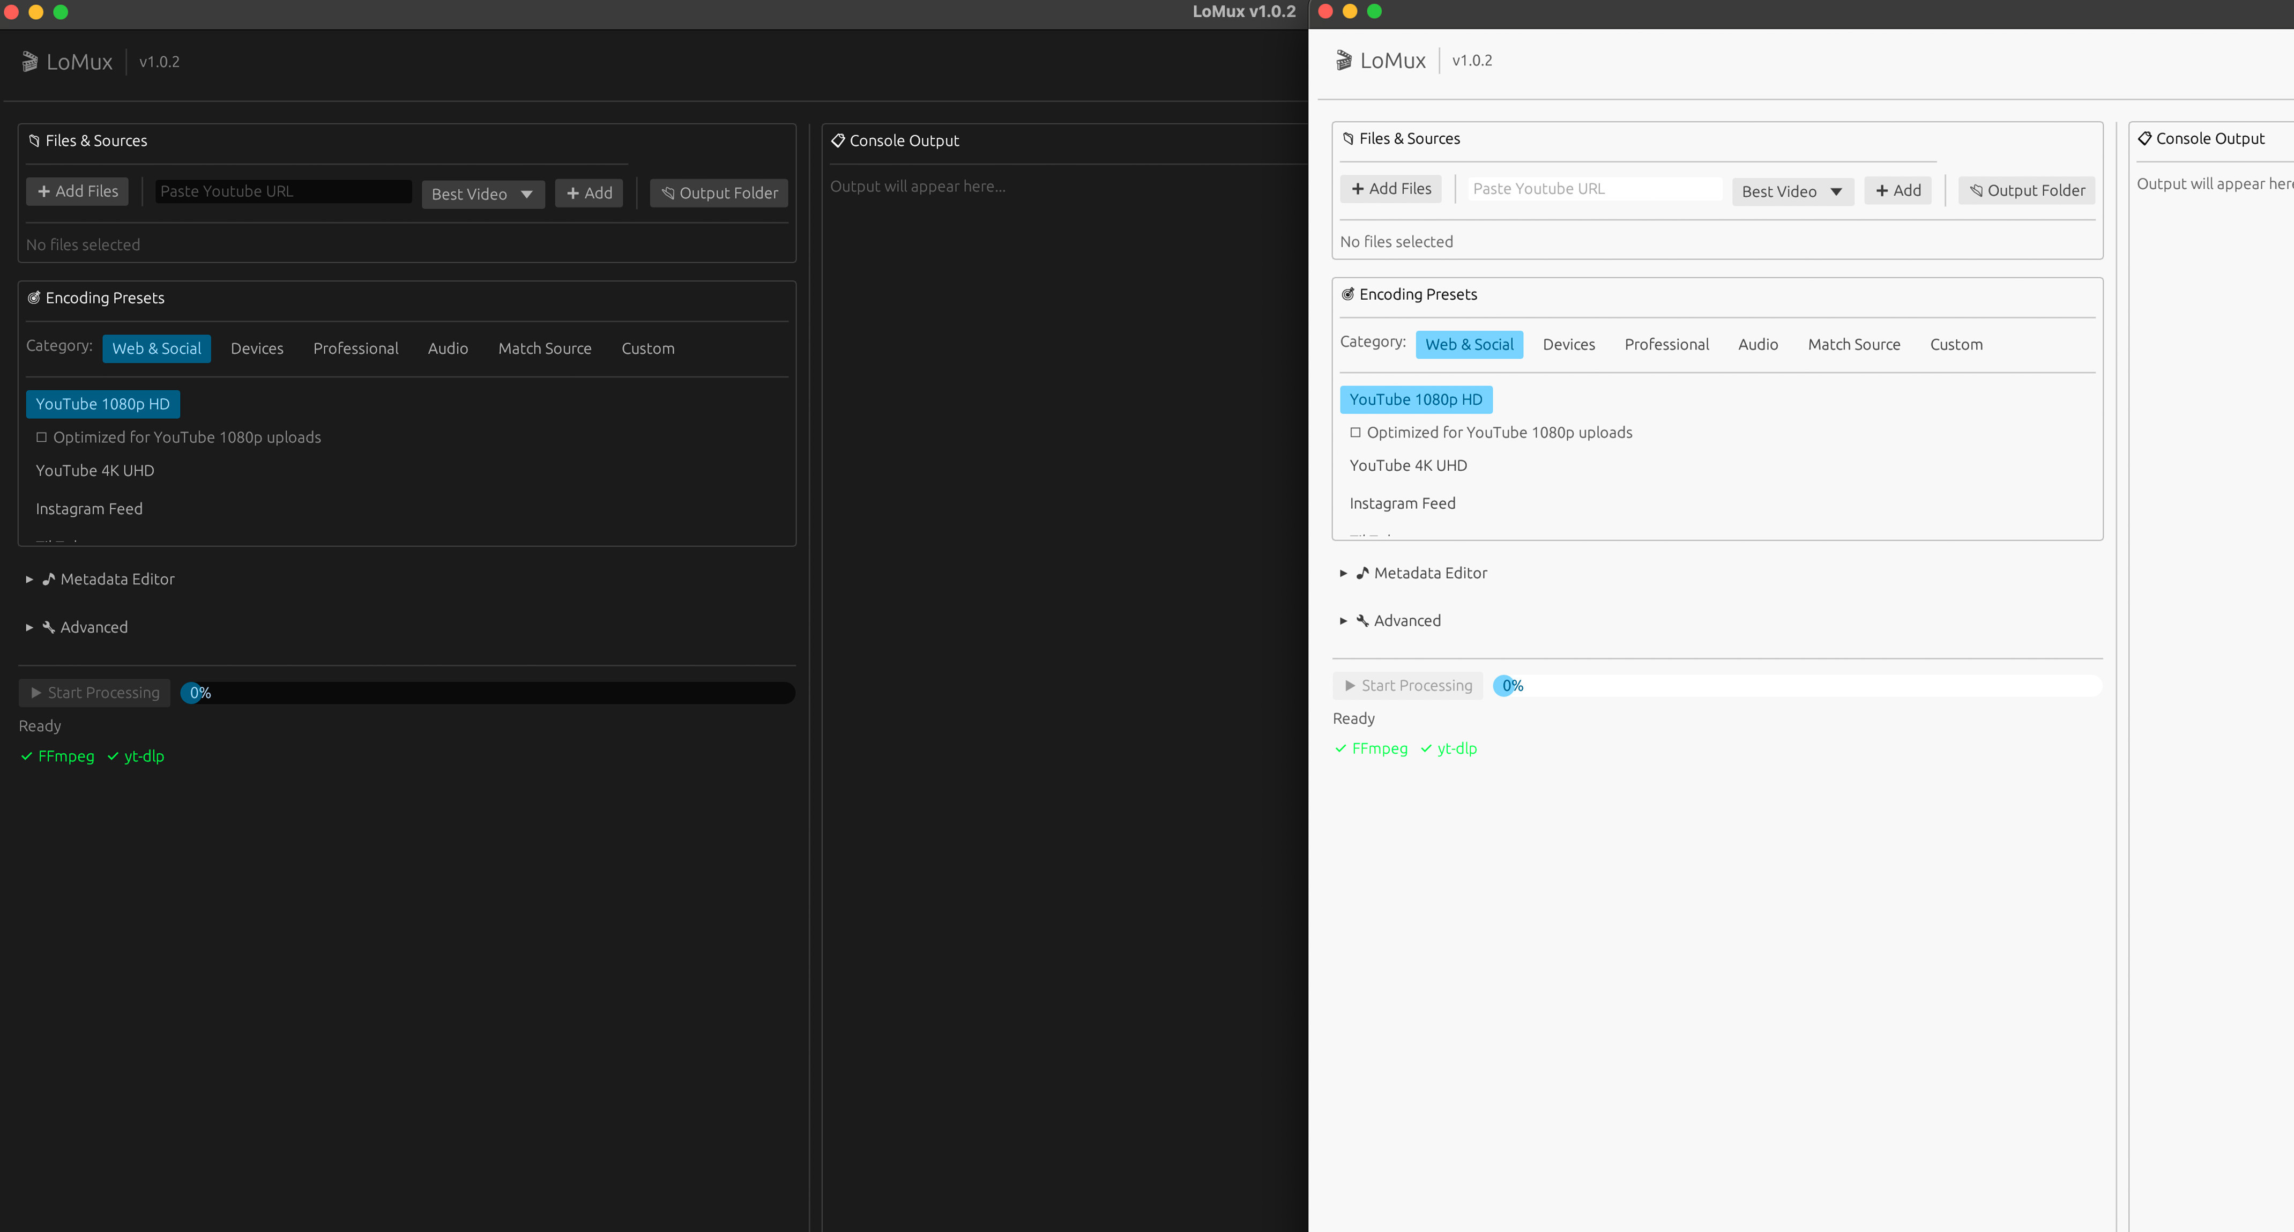Click the LoMux clapperboard logo in light window
This screenshot has height=1232, width=2294.
click(1344, 61)
